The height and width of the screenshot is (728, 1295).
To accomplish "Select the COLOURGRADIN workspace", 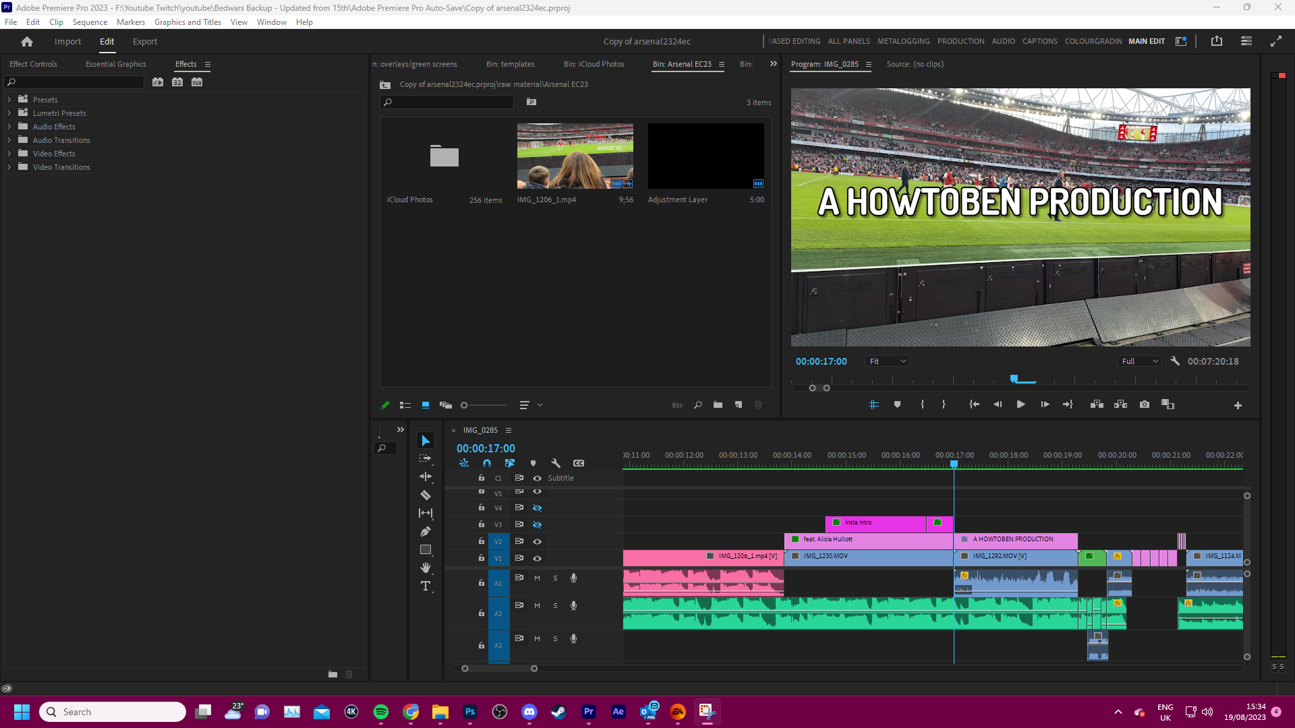I will coord(1093,41).
